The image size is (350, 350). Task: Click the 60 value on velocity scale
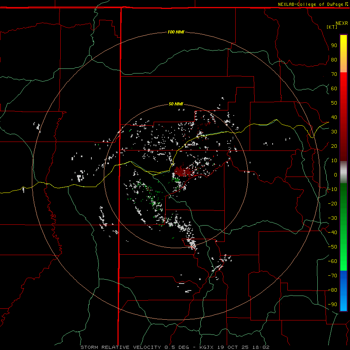334,88
